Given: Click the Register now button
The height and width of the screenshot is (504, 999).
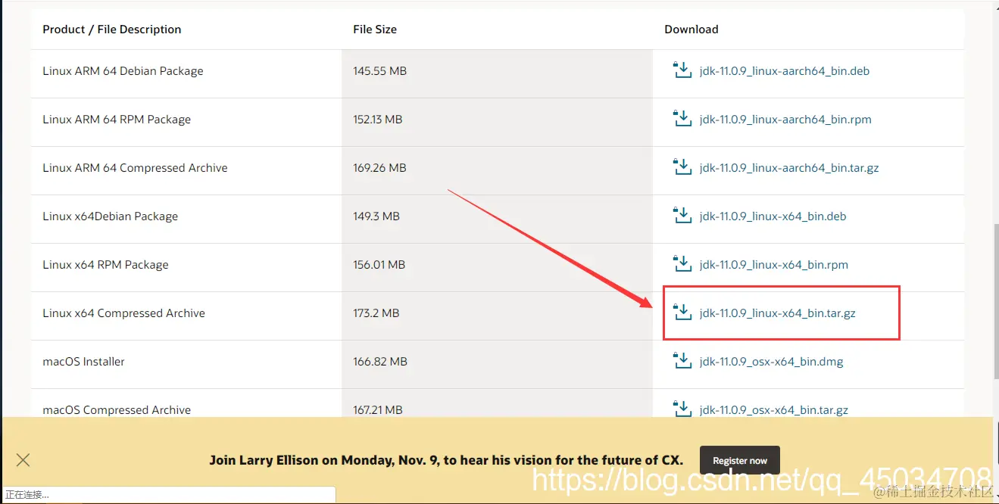Looking at the screenshot, I should tap(739, 460).
